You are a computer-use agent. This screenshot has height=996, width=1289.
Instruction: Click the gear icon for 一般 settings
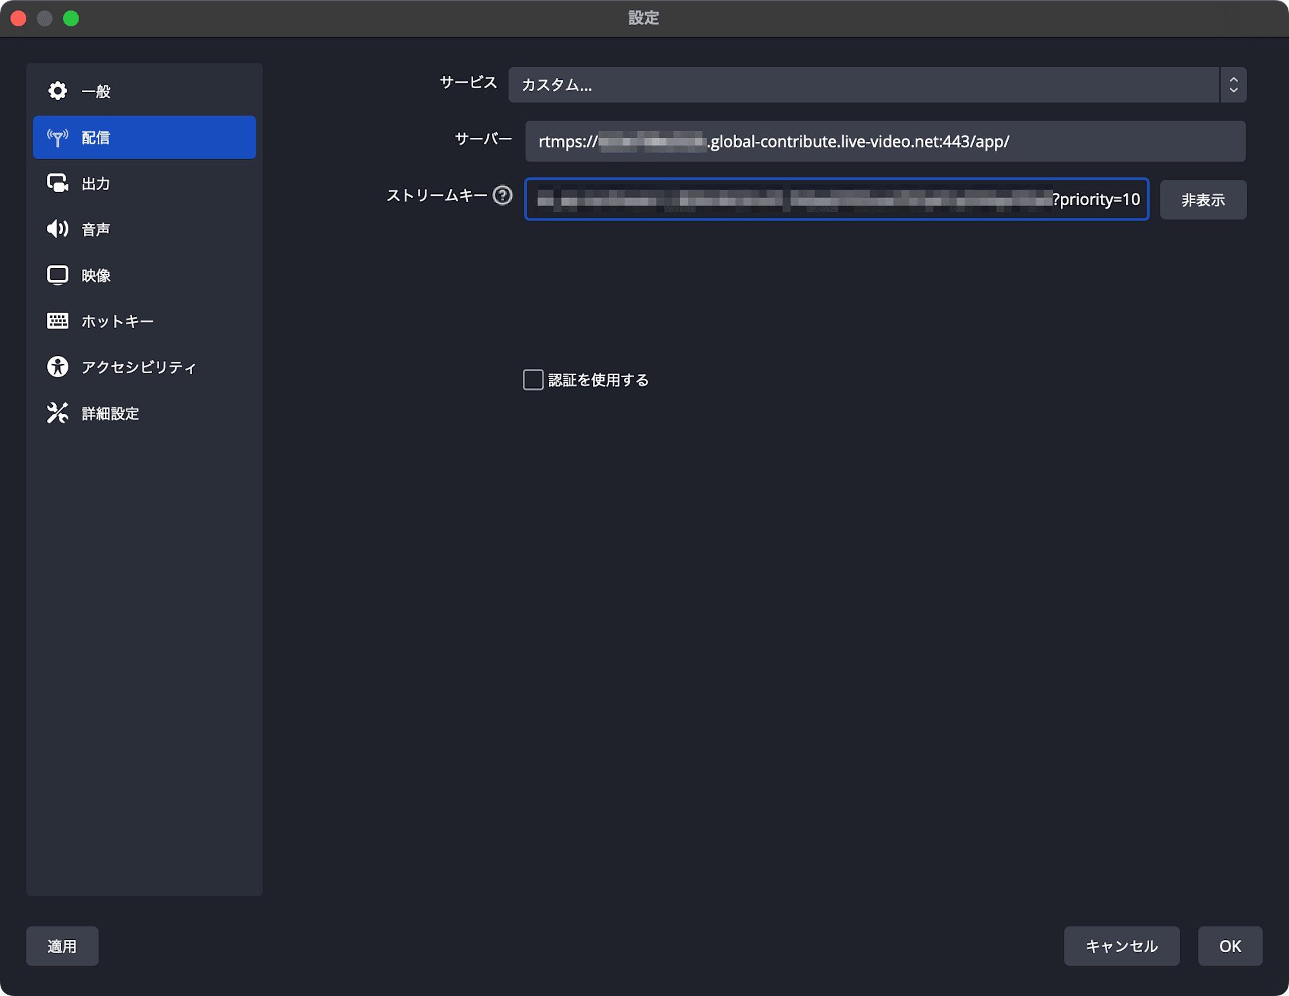(57, 91)
